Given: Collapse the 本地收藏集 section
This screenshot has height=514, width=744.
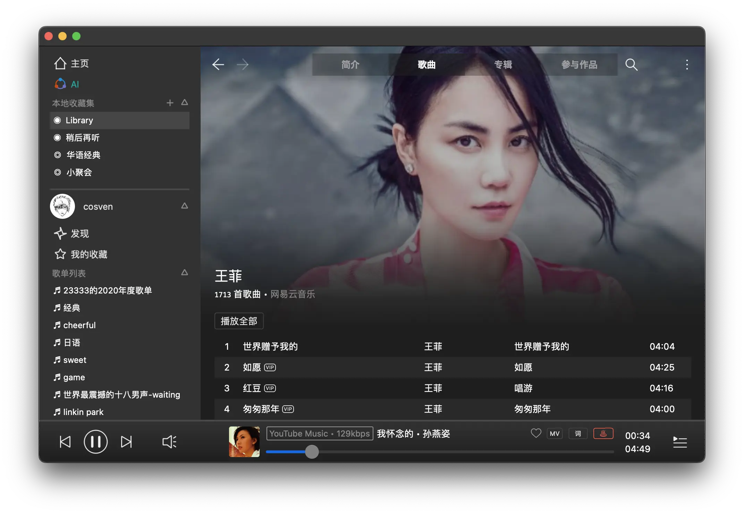Looking at the screenshot, I should coord(185,102).
